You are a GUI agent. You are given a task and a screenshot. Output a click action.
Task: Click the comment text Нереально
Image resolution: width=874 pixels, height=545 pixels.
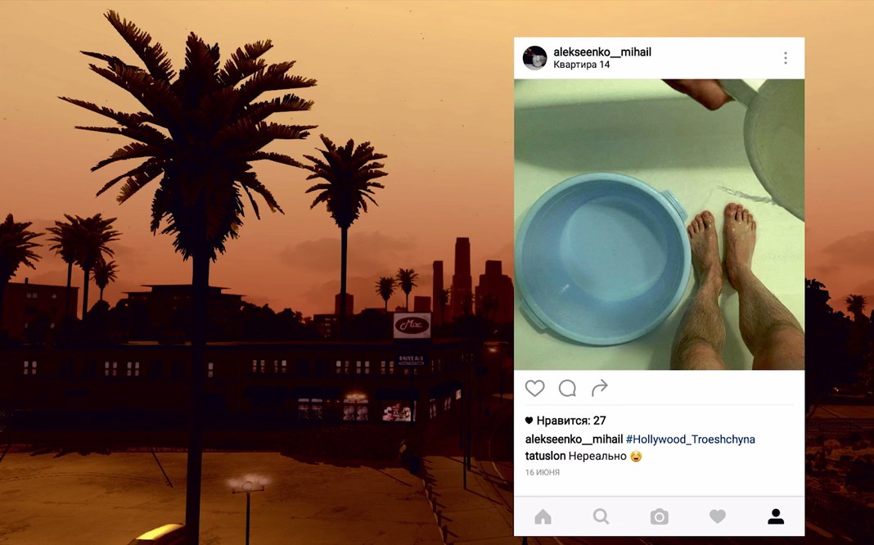coord(597,456)
